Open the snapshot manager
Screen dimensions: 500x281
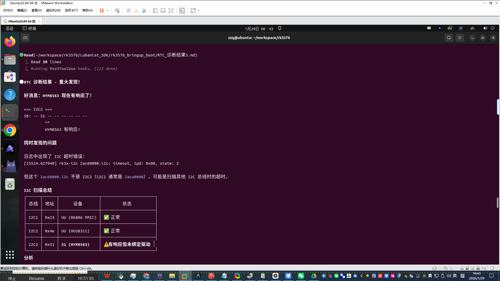144,11
